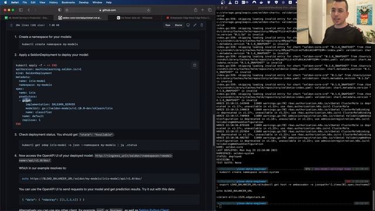Click the GitHub page scrollbar

[x=213, y=130]
